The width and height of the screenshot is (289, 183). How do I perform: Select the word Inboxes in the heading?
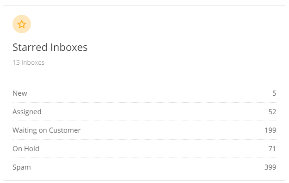[x=69, y=47]
